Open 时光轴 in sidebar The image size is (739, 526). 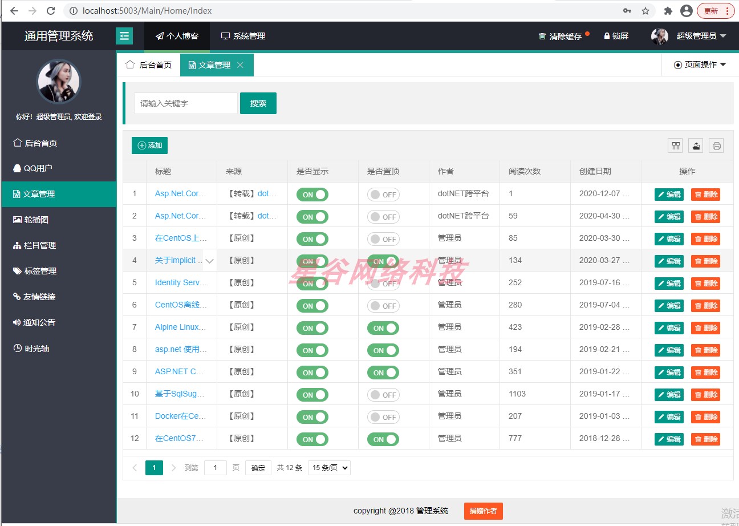click(x=59, y=349)
